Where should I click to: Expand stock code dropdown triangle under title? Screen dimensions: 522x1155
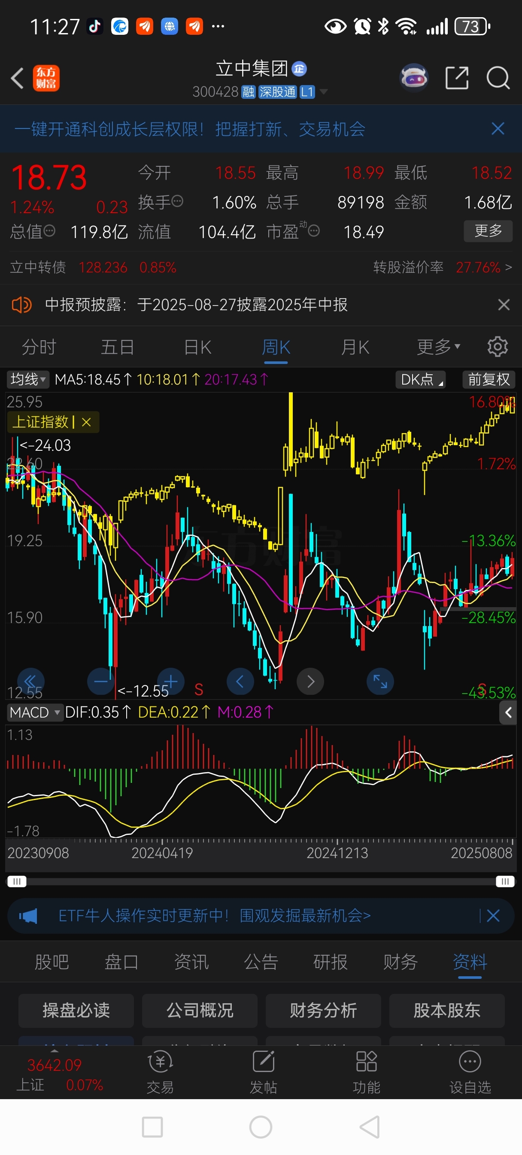[324, 92]
